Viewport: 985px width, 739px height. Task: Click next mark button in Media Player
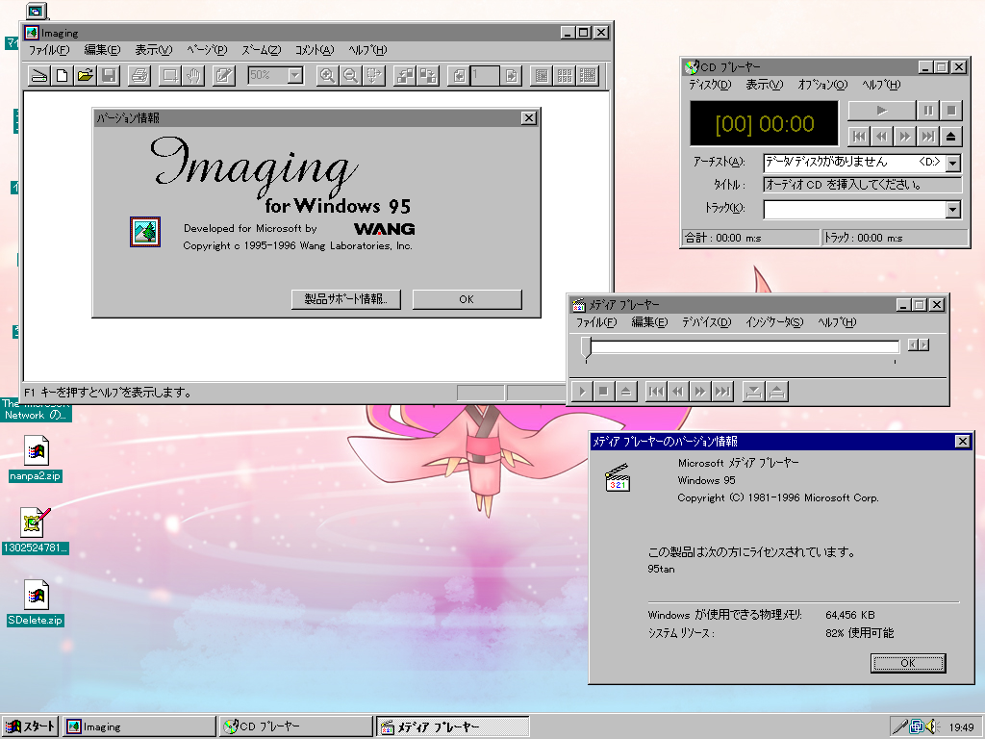click(x=722, y=392)
